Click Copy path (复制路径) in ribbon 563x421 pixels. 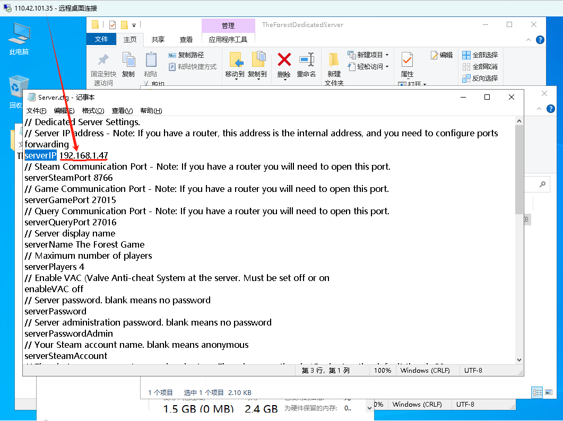(x=186, y=55)
